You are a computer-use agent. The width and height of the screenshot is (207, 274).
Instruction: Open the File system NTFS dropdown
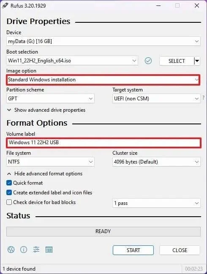point(50,162)
